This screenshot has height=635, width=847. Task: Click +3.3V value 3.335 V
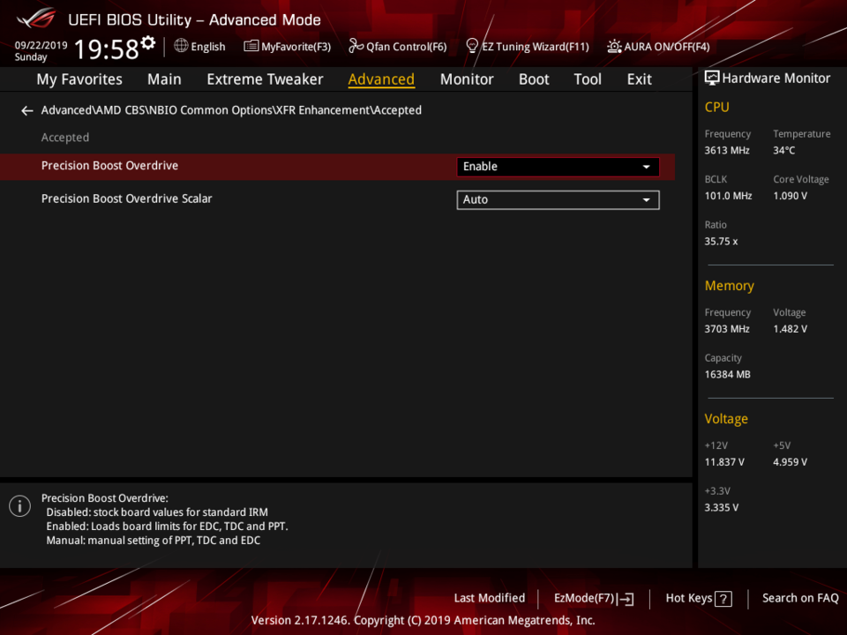721,508
